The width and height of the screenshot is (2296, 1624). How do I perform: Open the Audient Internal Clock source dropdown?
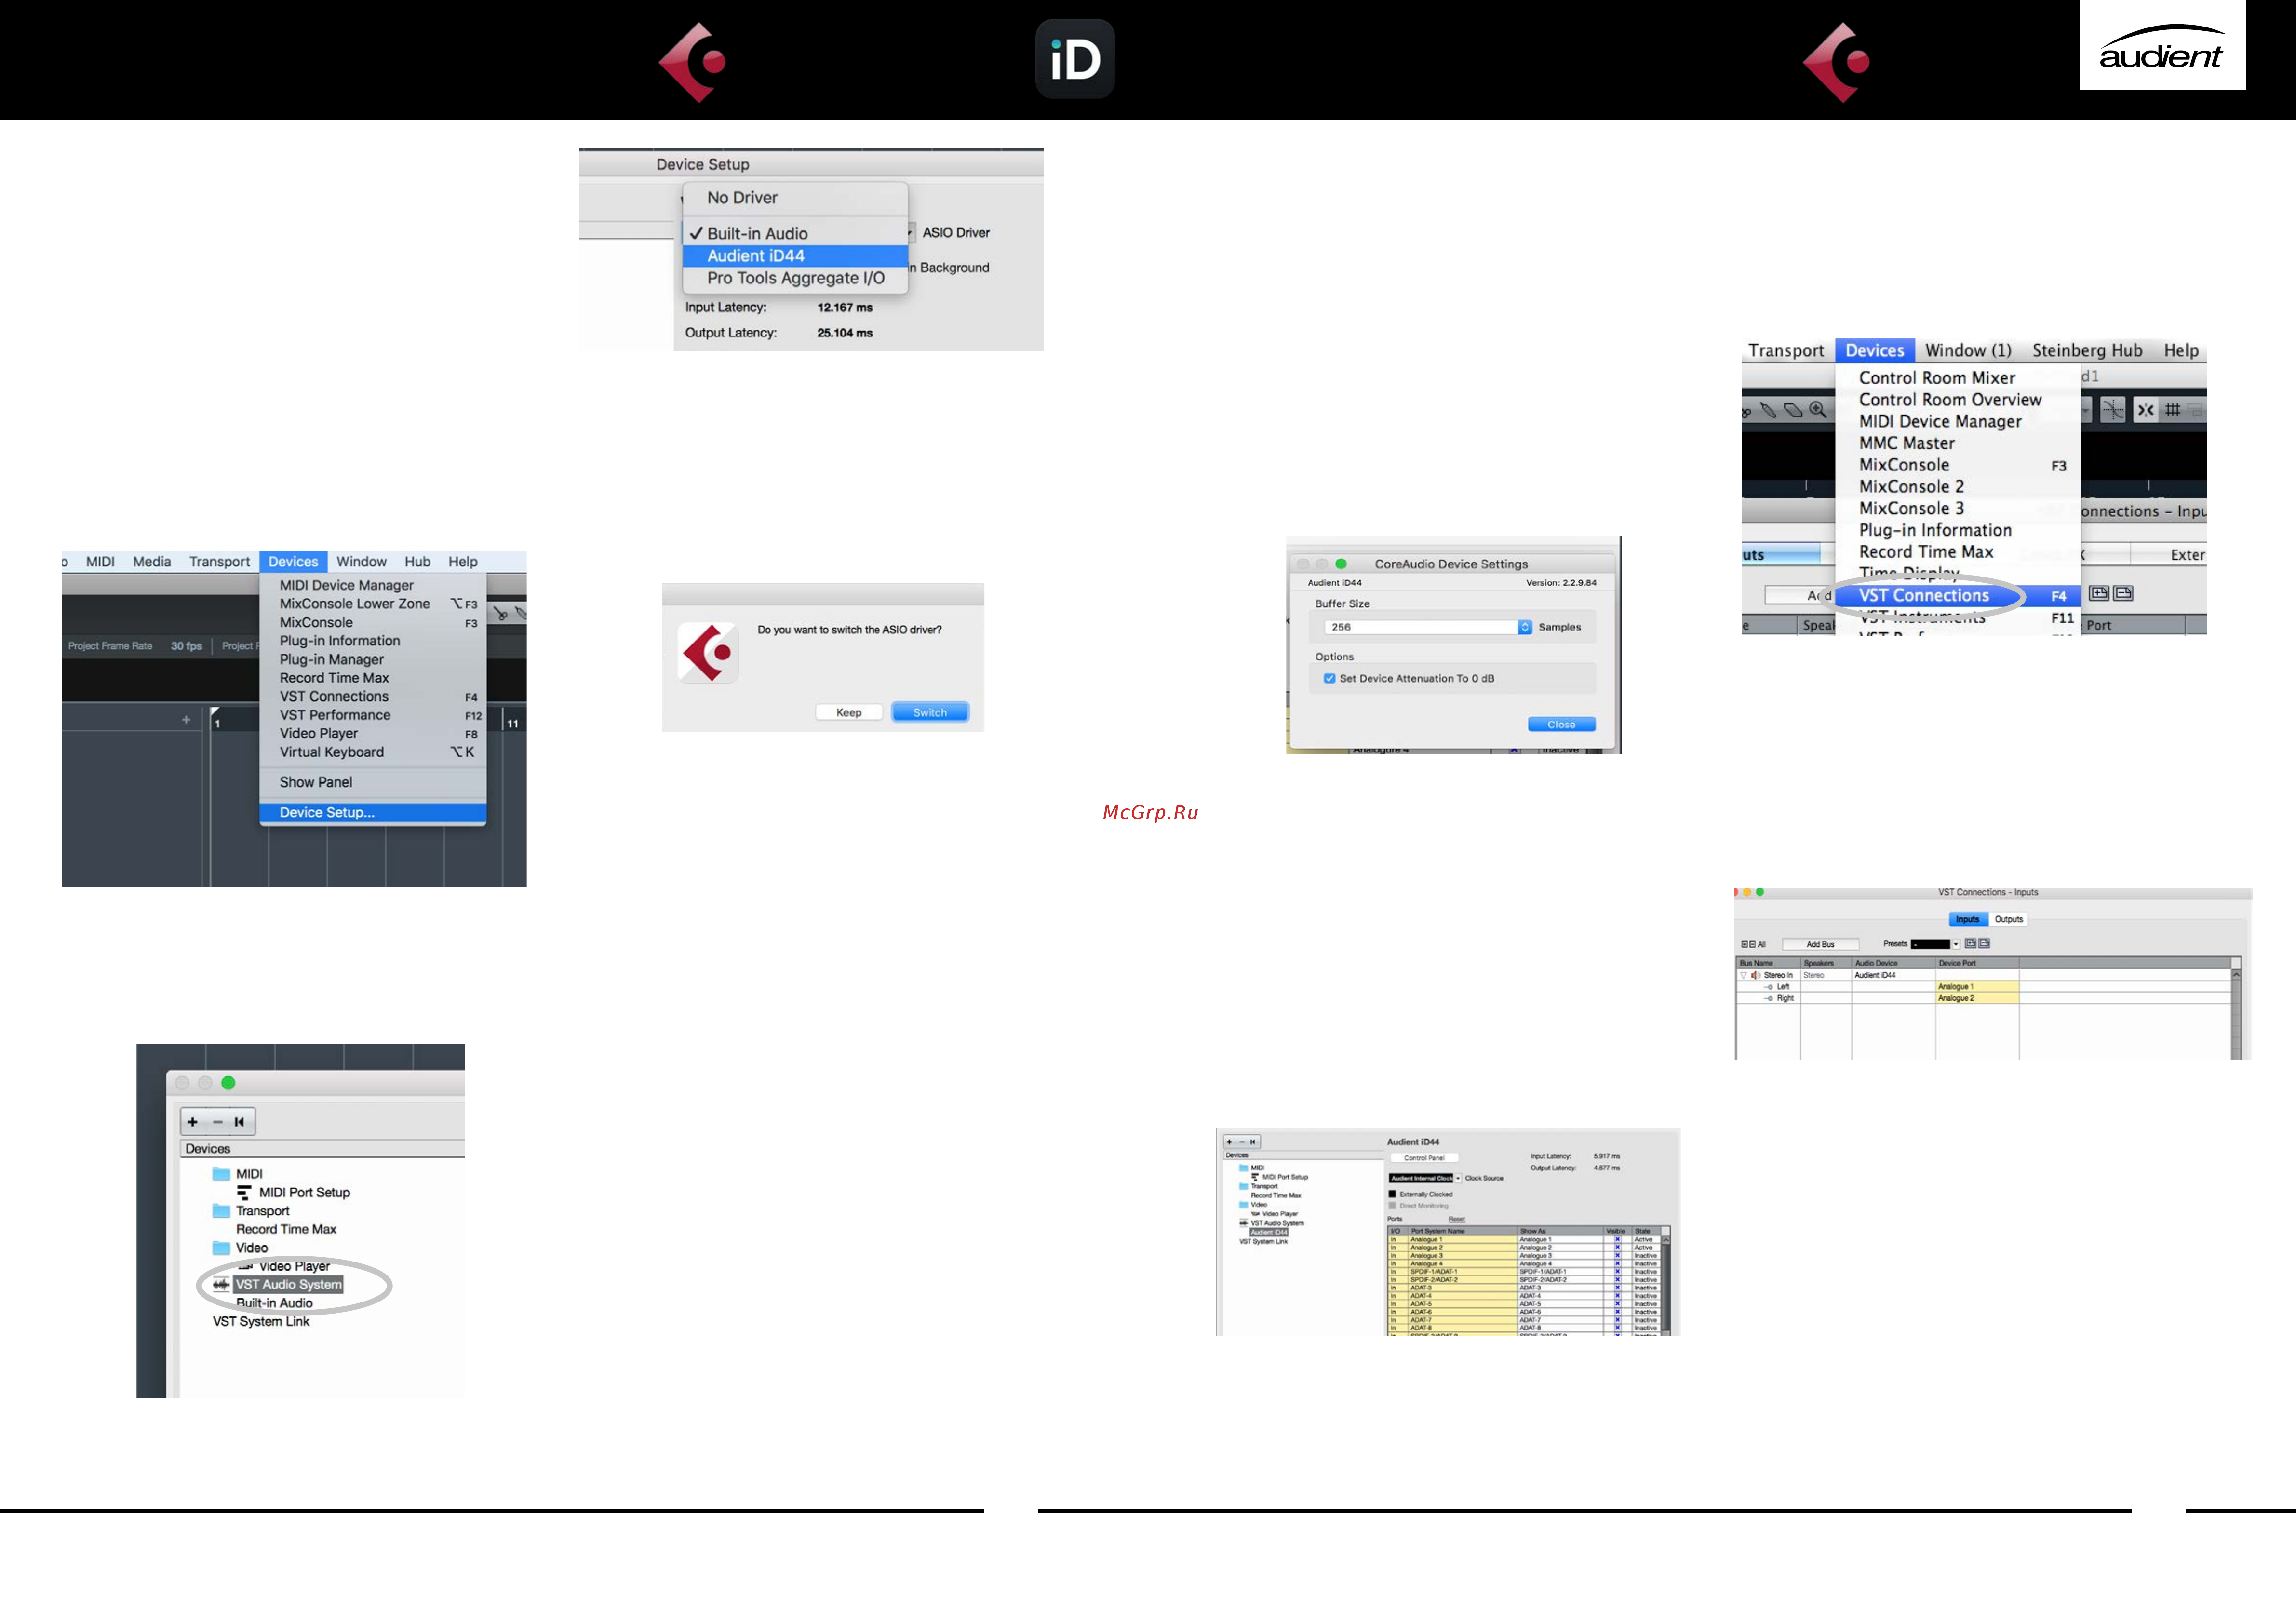1425,1178
